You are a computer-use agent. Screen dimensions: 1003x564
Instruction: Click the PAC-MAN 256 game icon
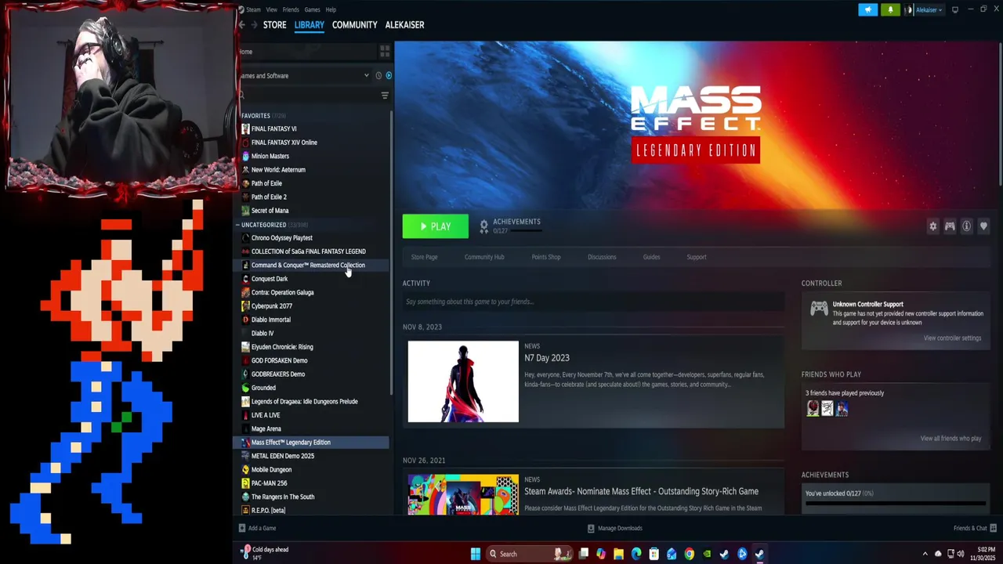point(245,483)
